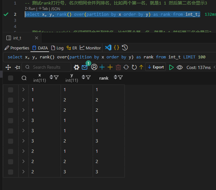The width and height of the screenshot is (216, 190).
Task: Open the rank column filter funnel
Action: pyautogui.click(x=120, y=77)
